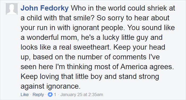Open the John Fedorky profile name link

tap(45, 8)
